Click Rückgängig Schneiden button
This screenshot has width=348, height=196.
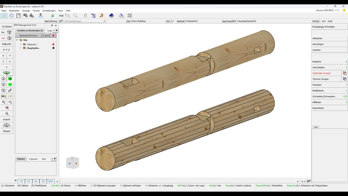(x=330, y=27)
